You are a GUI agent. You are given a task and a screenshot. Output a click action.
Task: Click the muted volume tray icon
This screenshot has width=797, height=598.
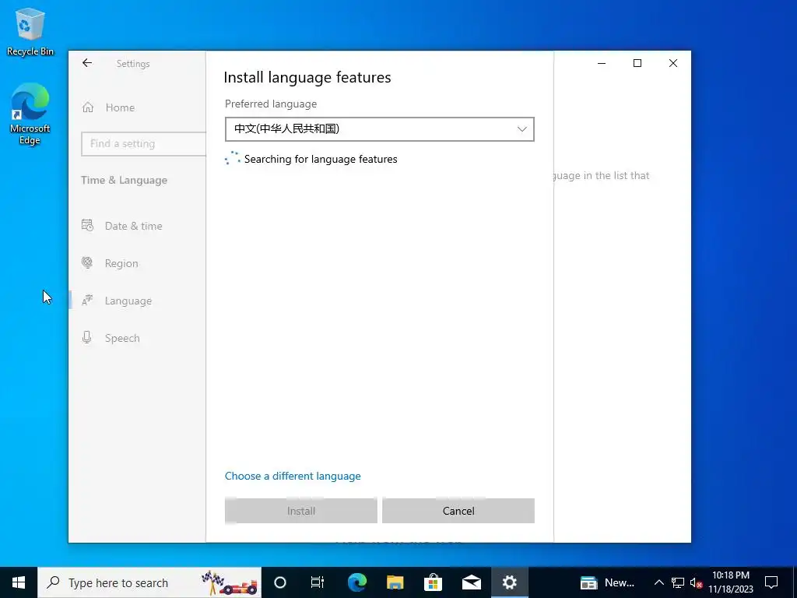tap(696, 582)
